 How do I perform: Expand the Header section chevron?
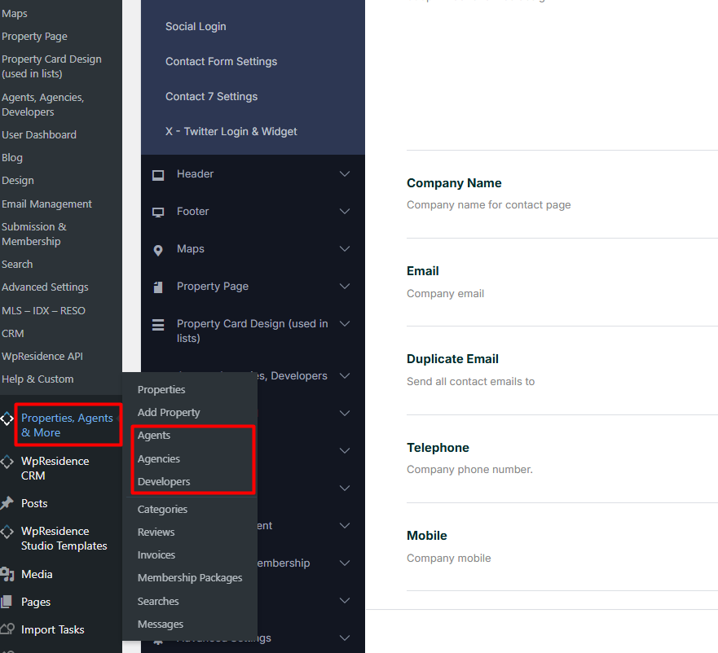[345, 174]
